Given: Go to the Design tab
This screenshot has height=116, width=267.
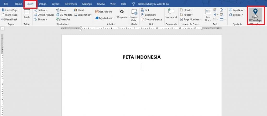Looking at the screenshot, I should pos(43,4).
